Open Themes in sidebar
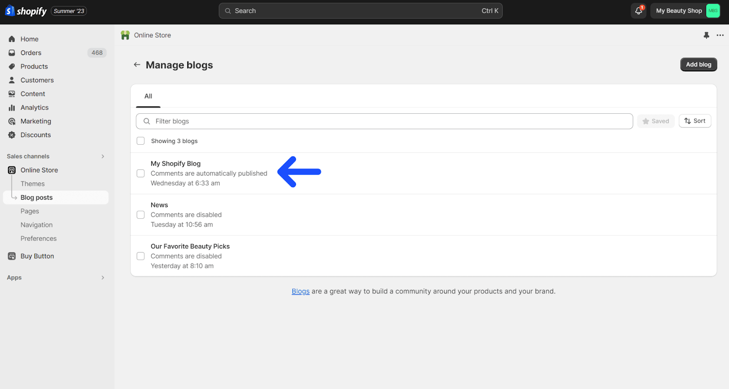 tap(33, 184)
